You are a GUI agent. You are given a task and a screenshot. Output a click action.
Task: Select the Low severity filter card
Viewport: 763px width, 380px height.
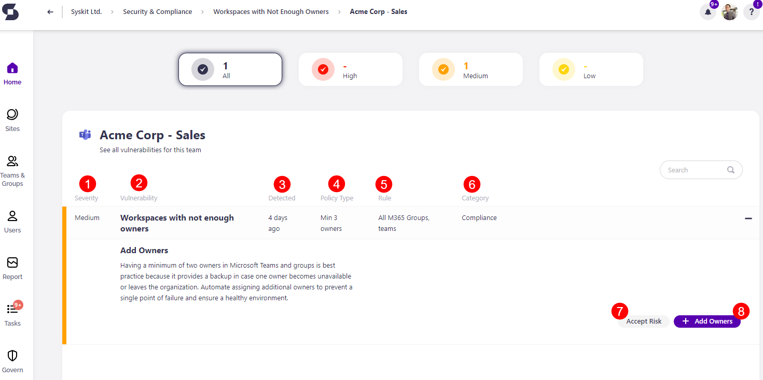591,69
